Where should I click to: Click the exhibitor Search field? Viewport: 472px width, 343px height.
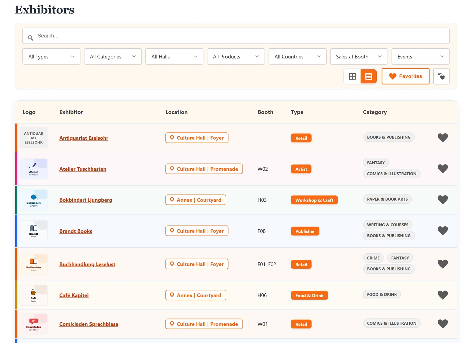[236, 36]
